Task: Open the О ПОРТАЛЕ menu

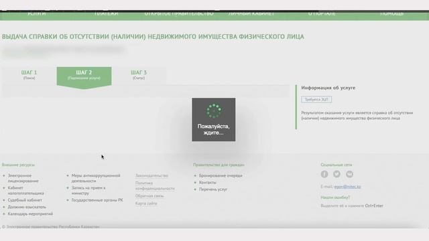Action: click(322, 13)
